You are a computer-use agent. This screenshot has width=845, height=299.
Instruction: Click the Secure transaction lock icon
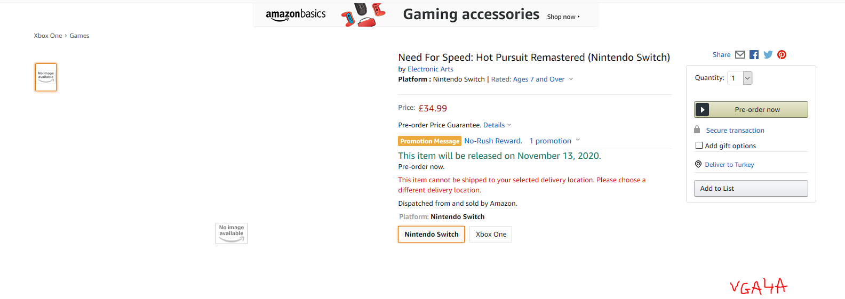697,130
